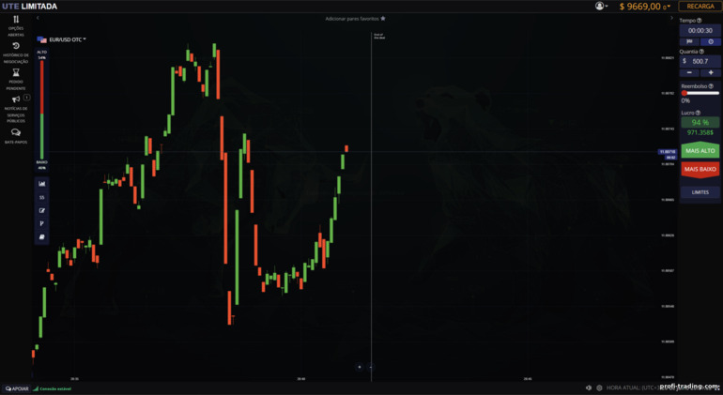Click the Adicionar para favoritos tab
This screenshot has width=723, height=395.
tap(355, 18)
